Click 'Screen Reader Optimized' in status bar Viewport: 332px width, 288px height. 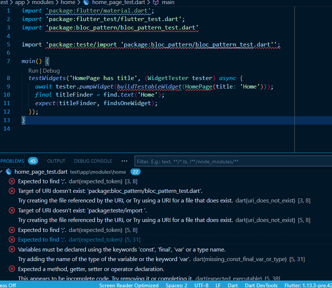[x=129, y=285]
